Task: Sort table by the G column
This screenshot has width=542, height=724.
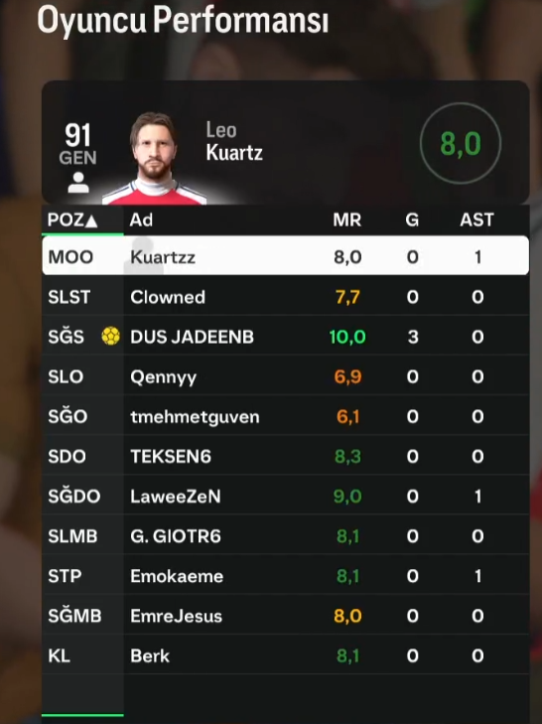Action: [412, 219]
